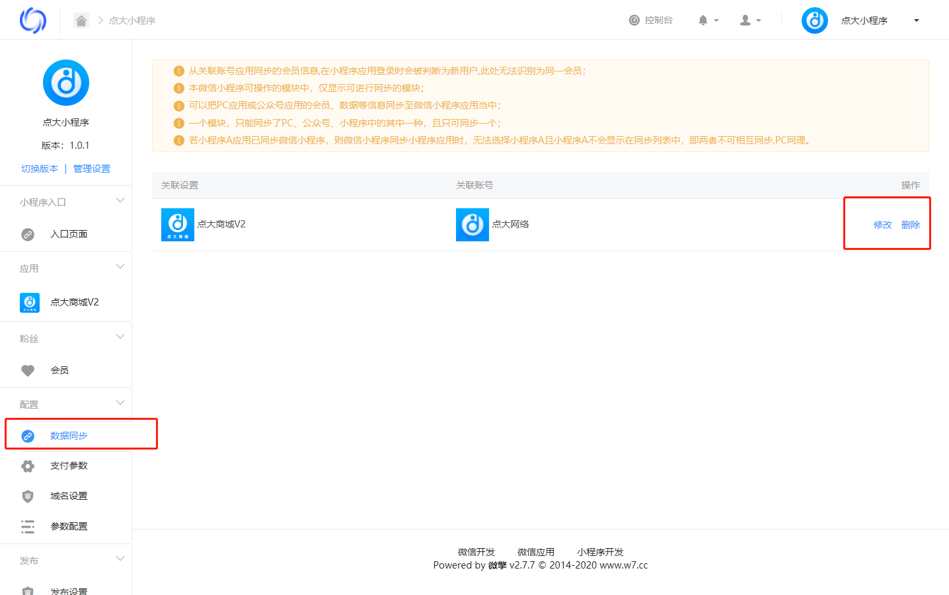Open the top-right 点大小程序 account dropdown caret
The height and width of the screenshot is (595, 949).
point(917,20)
